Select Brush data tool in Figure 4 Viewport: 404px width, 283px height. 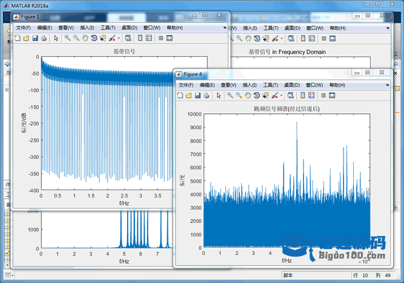click(x=275, y=96)
